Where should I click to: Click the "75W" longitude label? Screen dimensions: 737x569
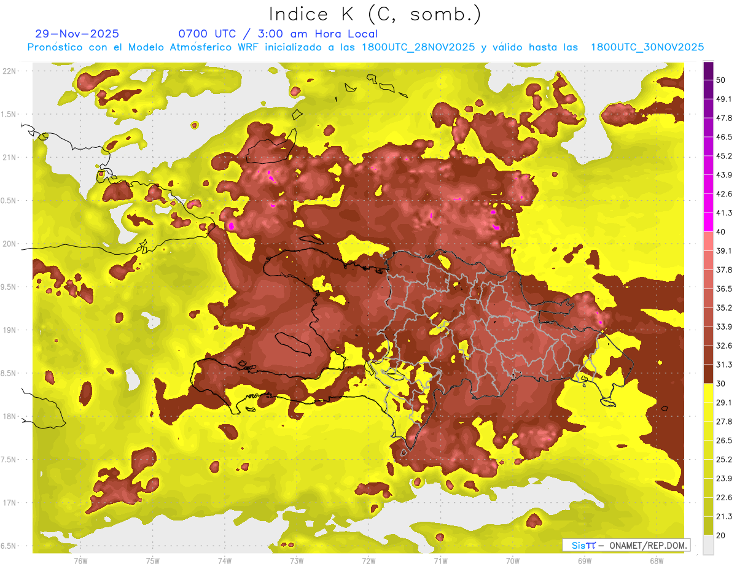point(152,560)
